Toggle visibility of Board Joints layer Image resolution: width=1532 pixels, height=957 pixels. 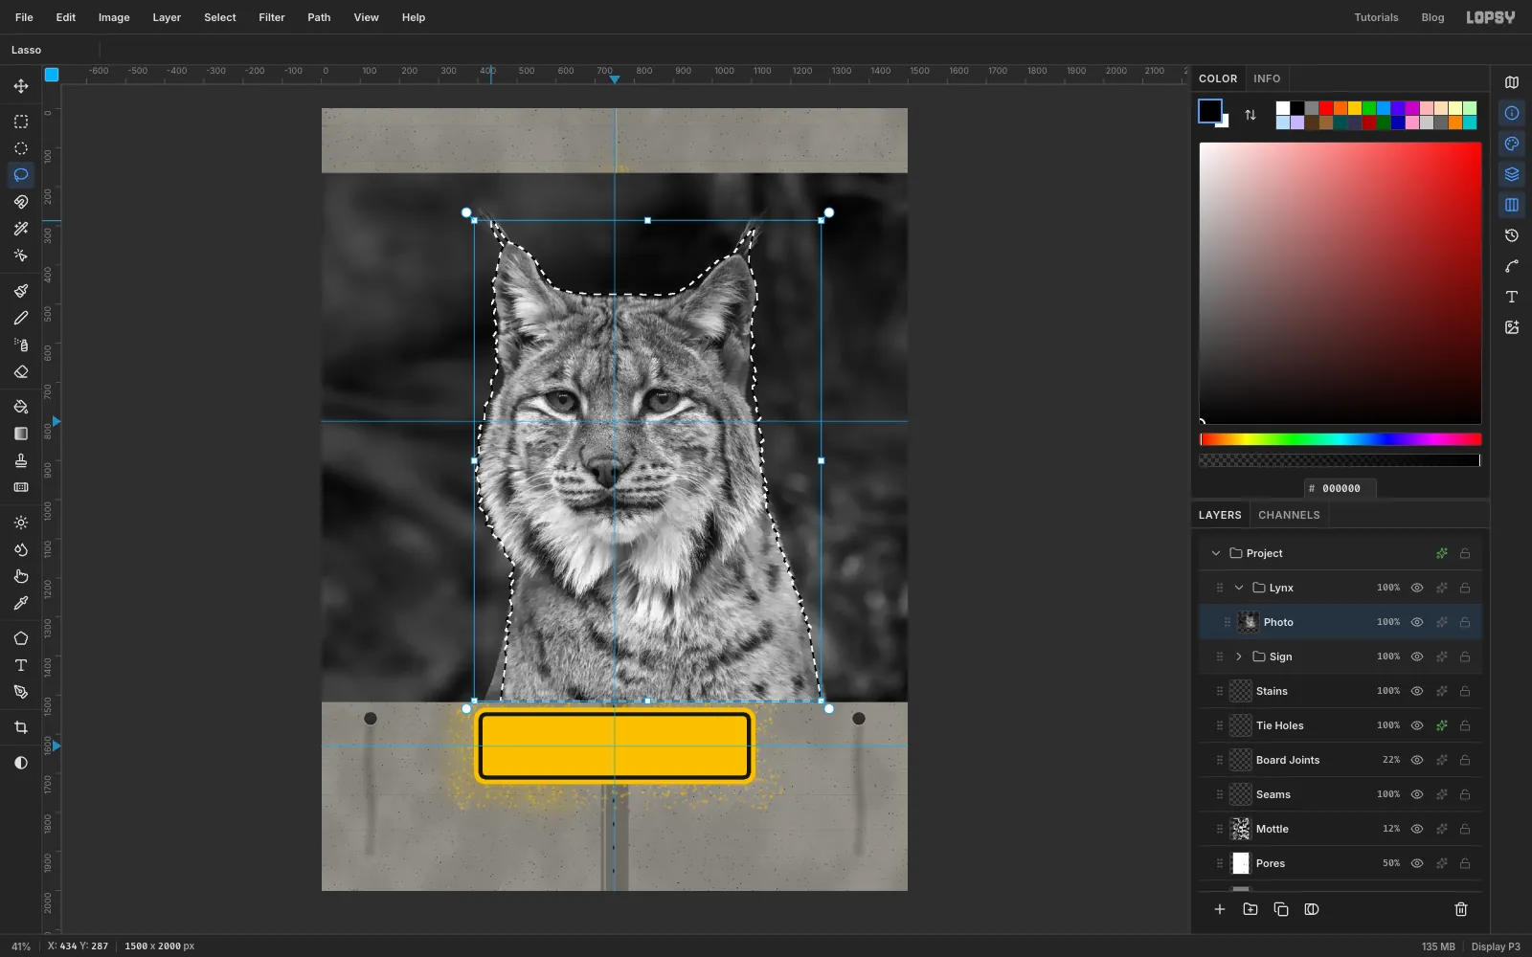pyautogui.click(x=1417, y=760)
